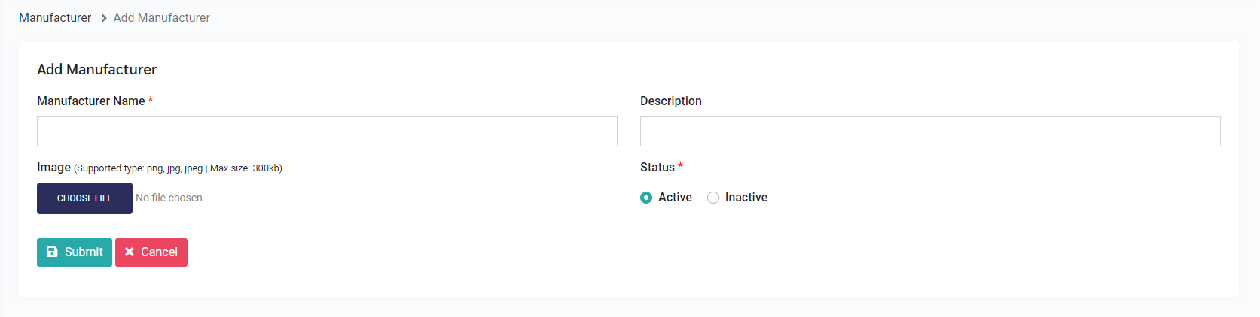Click the Description field label

(x=670, y=101)
